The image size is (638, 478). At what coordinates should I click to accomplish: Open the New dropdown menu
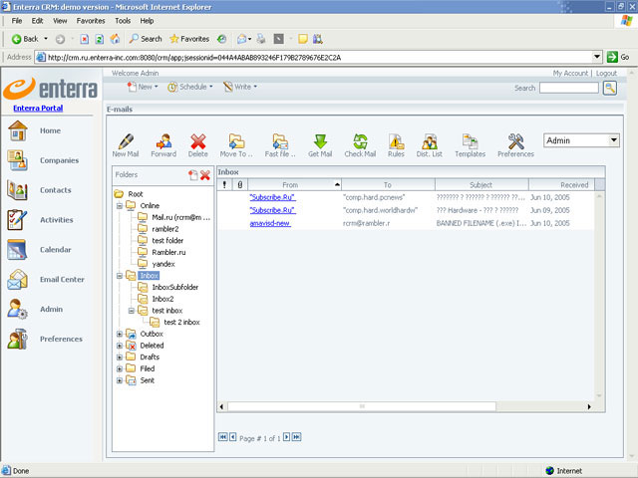point(143,87)
